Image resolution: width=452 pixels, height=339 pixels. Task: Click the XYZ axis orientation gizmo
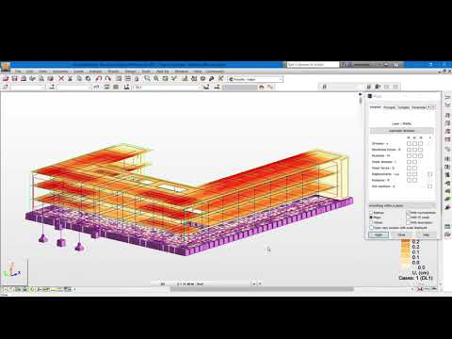click(12, 270)
